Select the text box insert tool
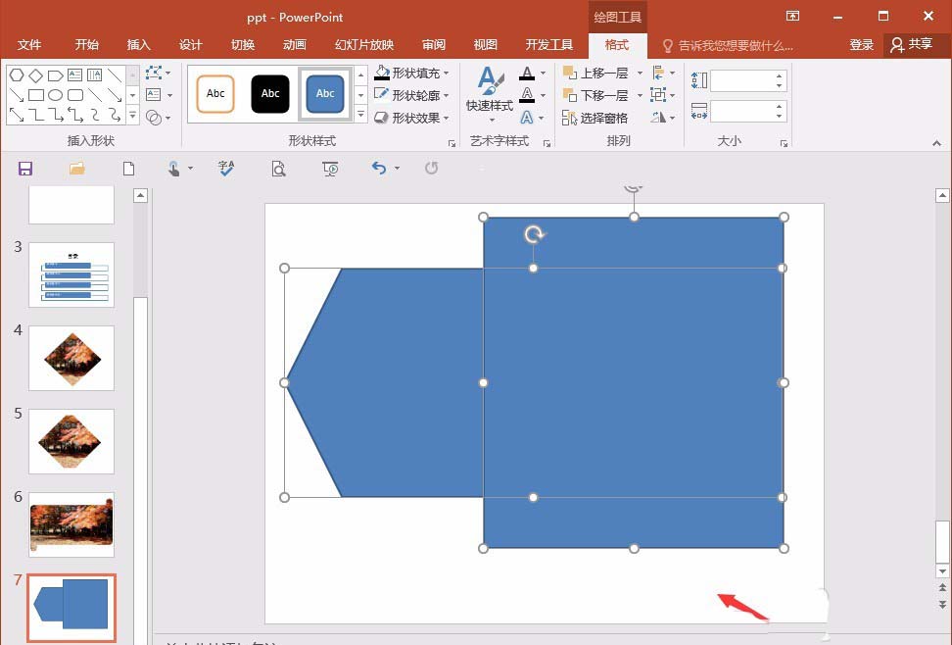 click(x=74, y=74)
